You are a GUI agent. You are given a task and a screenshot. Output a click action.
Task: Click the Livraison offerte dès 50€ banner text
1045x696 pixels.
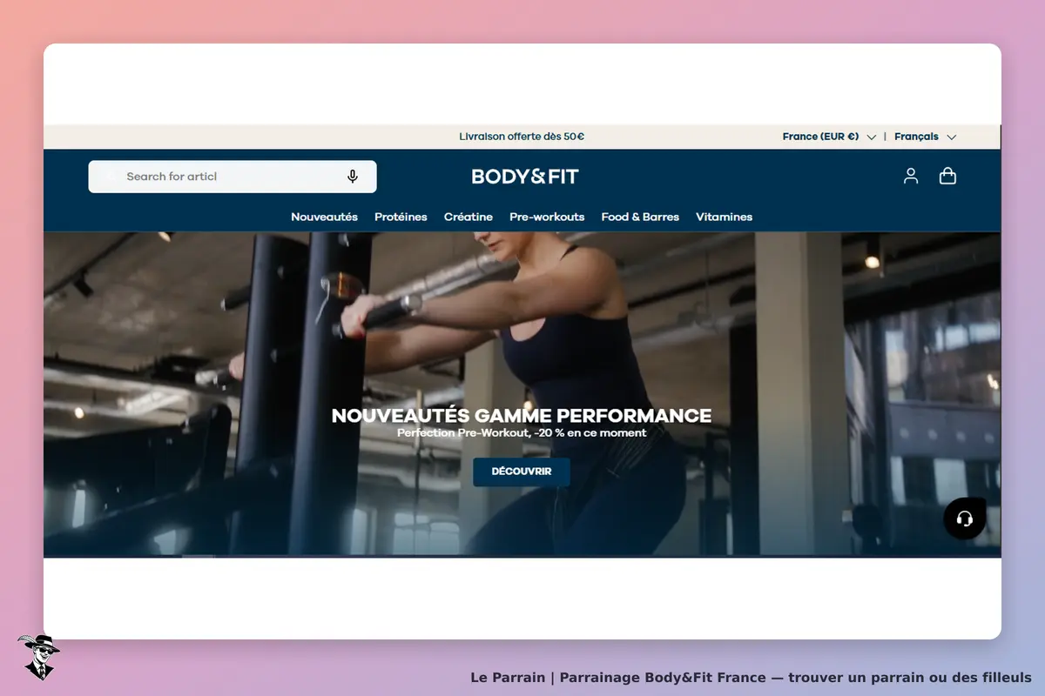point(522,137)
